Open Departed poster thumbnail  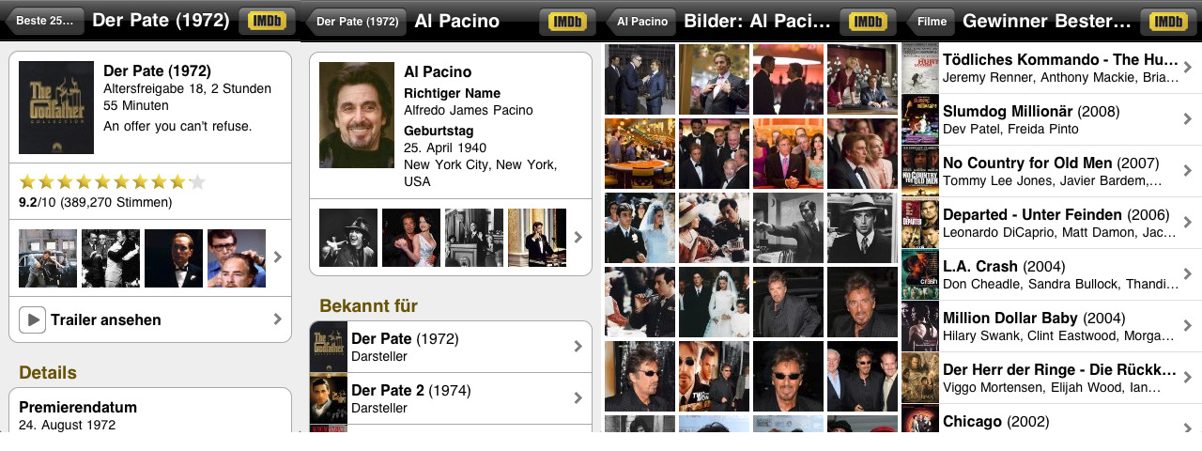[x=920, y=223]
